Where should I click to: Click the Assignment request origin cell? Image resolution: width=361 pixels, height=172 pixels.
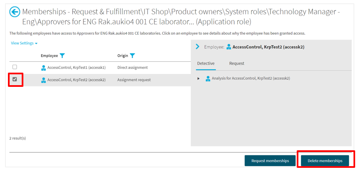(x=134, y=80)
